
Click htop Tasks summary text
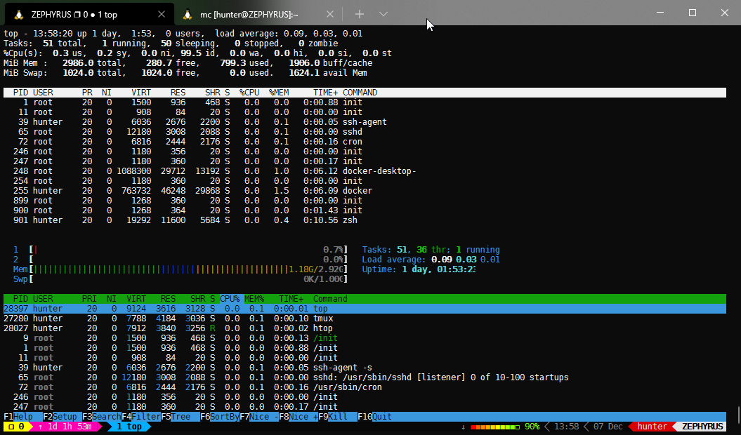pyautogui.click(x=431, y=249)
